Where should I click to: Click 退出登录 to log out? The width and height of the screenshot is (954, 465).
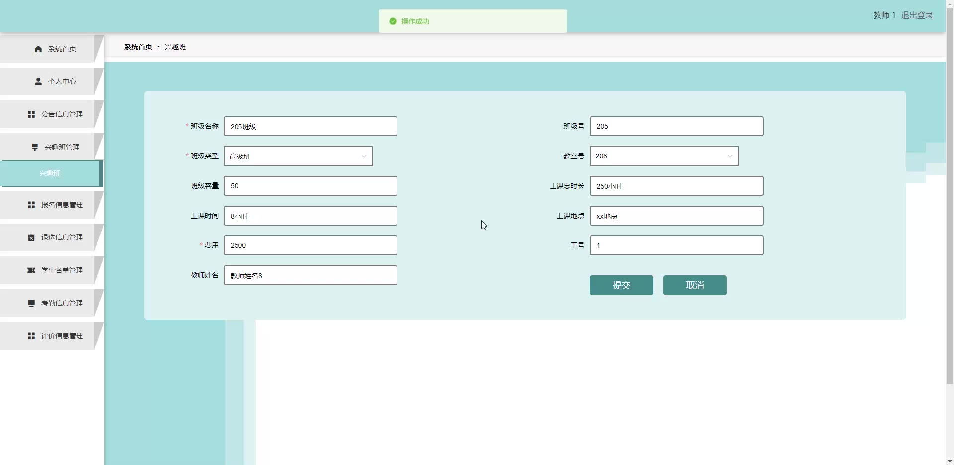point(917,15)
